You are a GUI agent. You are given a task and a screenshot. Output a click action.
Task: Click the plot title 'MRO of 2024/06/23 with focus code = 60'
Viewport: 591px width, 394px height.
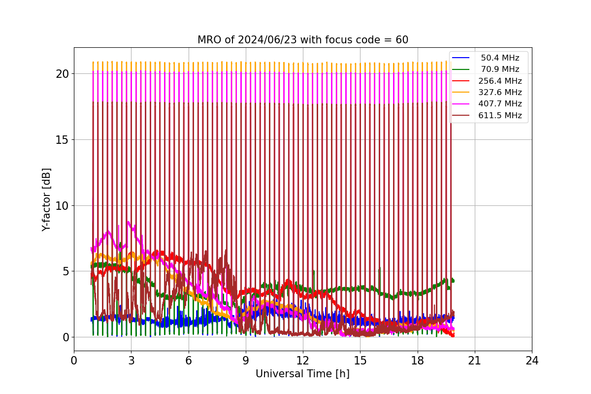[303, 40]
